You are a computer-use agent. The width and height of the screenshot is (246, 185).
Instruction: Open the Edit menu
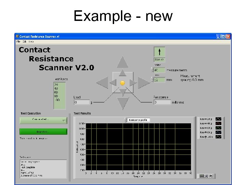pyautogui.click(x=25, y=41)
